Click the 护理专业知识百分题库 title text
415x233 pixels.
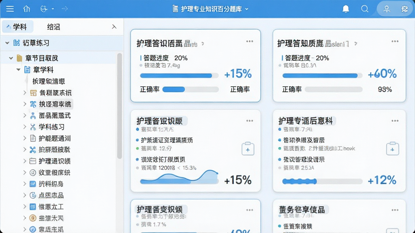pos(211,9)
